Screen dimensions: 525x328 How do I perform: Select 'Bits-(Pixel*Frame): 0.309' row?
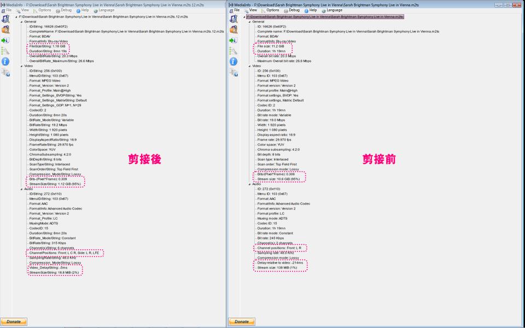click(48, 179)
